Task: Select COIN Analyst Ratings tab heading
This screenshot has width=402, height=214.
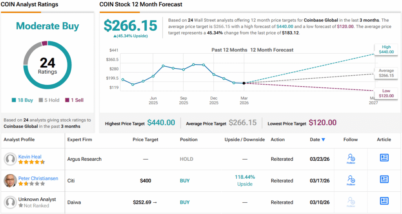Action: click(x=29, y=4)
